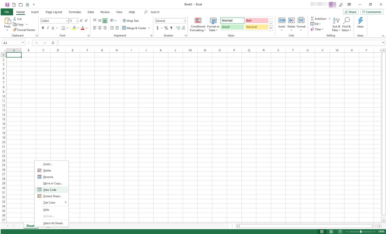This screenshot has width=386, height=234.
Task: Select View Code from context menu
Action: 50,190
